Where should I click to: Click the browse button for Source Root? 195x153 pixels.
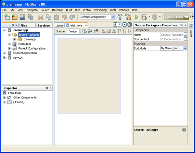(185, 39)
